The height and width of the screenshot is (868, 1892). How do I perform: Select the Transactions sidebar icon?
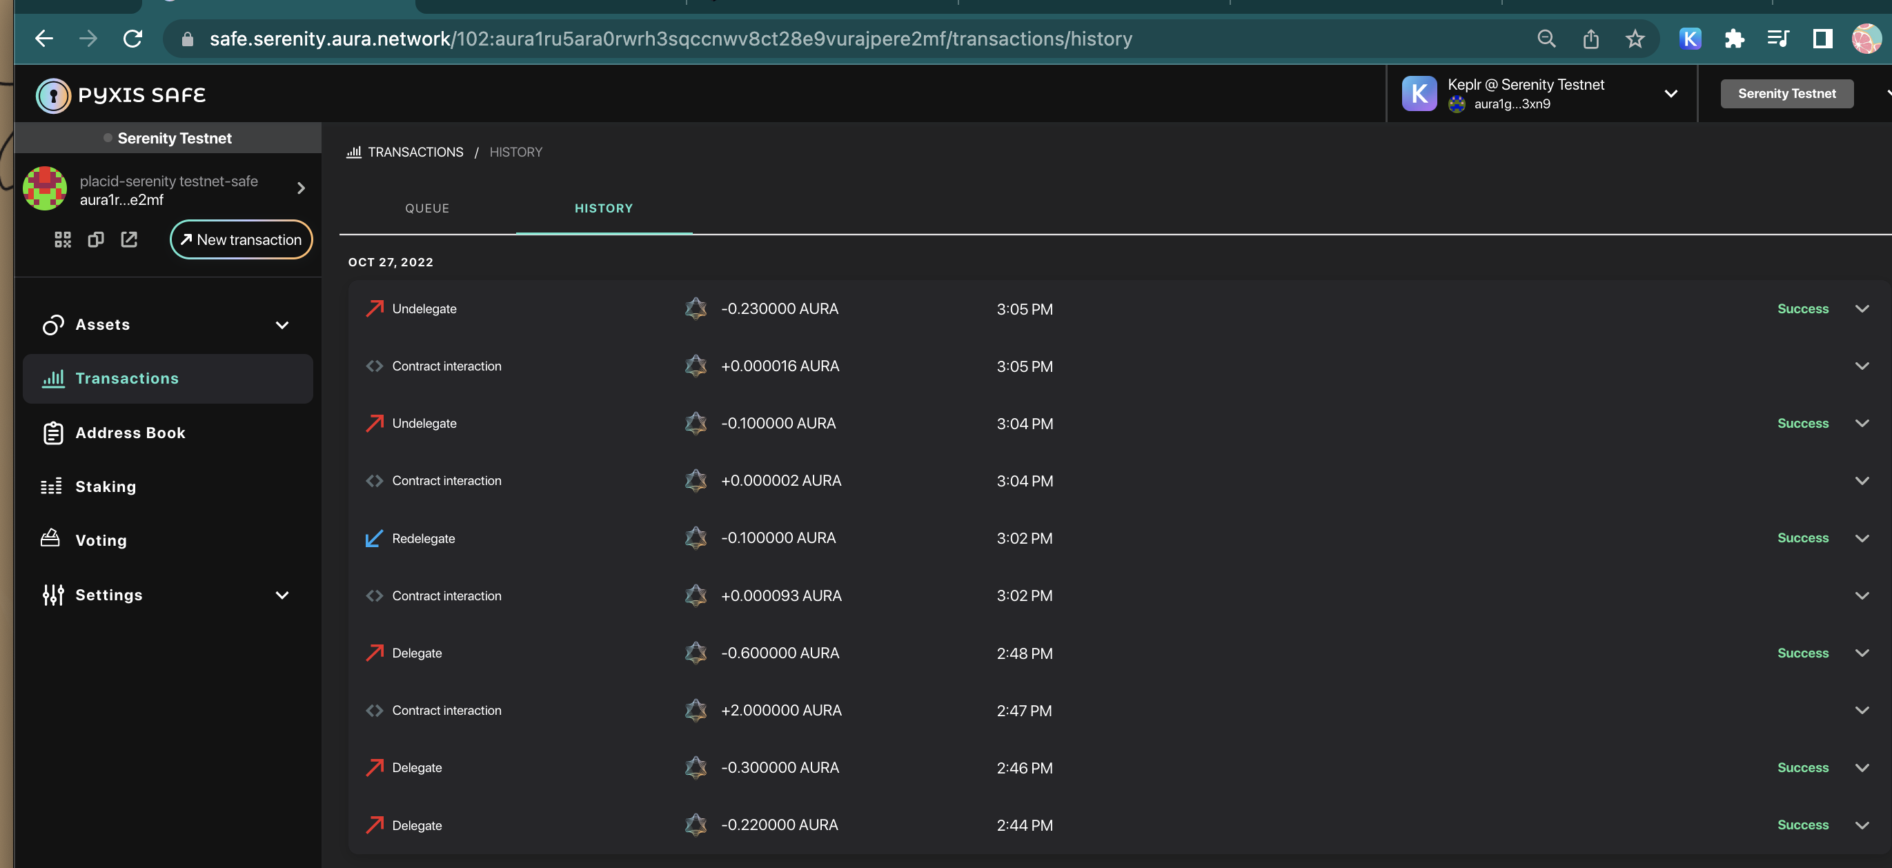pyautogui.click(x=52, y=378)
